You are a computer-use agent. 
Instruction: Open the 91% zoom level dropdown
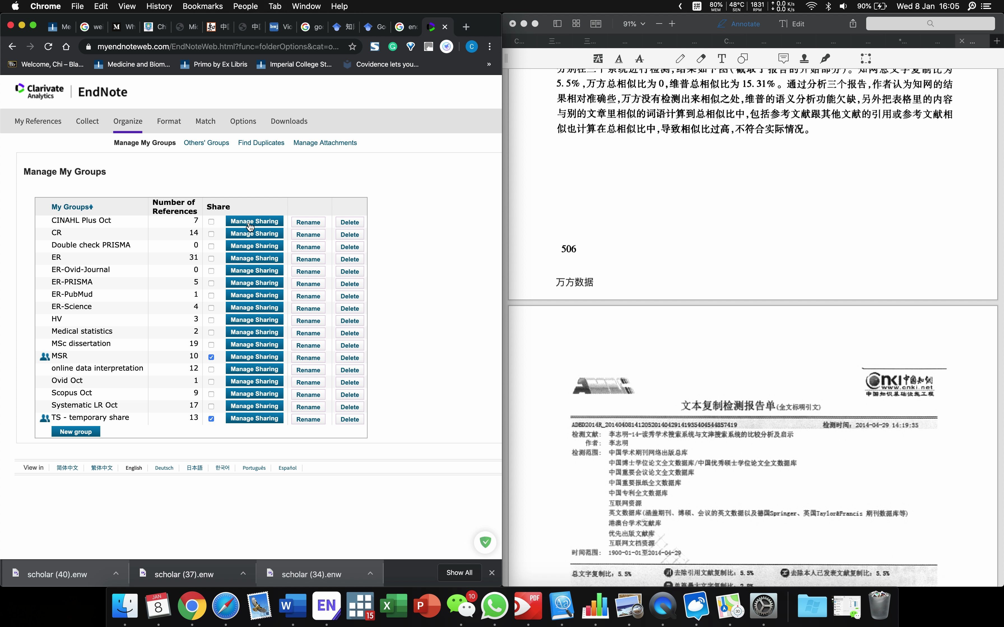pos(634,24)
